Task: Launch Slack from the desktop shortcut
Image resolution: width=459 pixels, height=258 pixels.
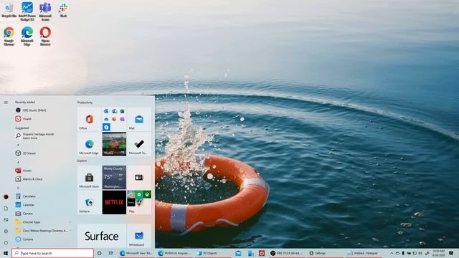Action: (63, 10)
